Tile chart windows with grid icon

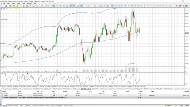(67, 6)
